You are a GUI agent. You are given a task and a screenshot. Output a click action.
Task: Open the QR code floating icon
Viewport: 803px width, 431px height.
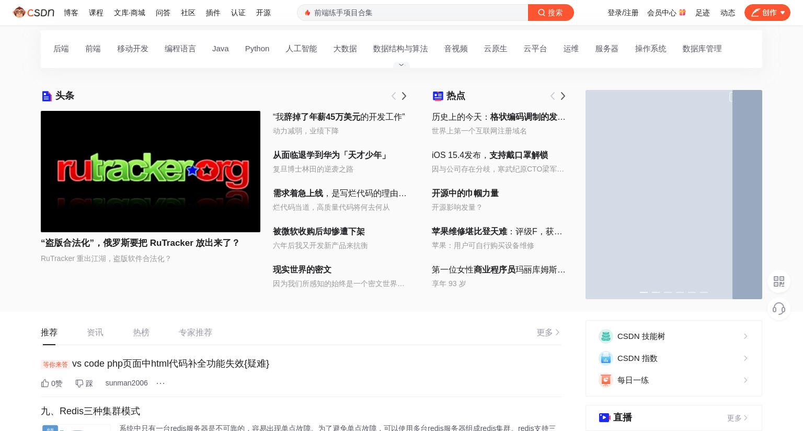[x=779, y=281]
